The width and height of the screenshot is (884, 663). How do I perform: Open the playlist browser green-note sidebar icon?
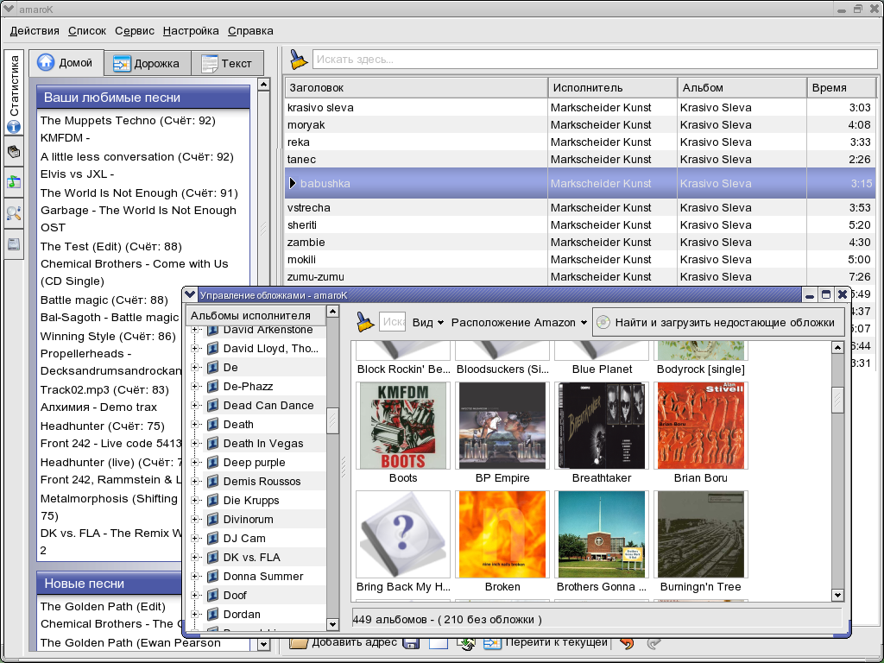point(14,182)
